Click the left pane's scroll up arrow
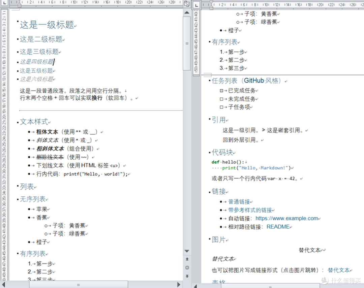The image size is (364, 288). click(187, 12)
